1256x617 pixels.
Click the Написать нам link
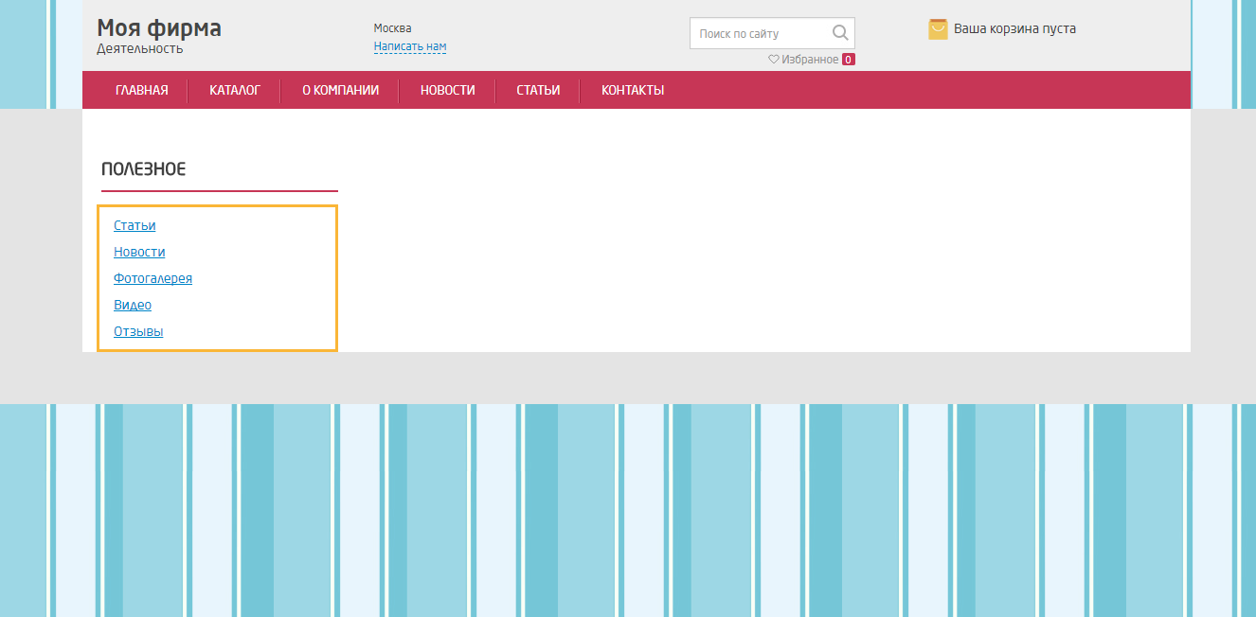[x=410, y=46]
